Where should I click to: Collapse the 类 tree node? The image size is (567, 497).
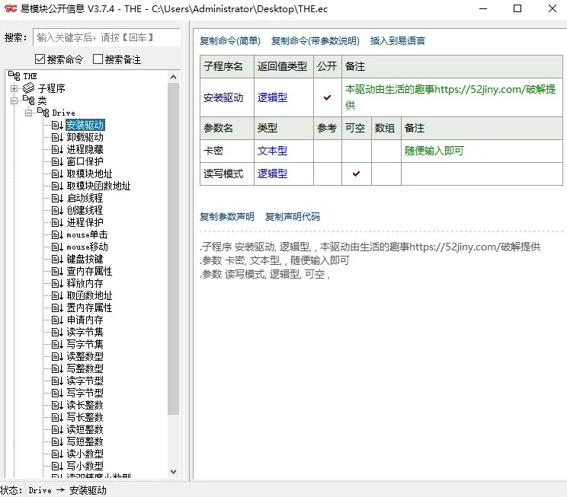pyautogui.click(x=14, y=100)
